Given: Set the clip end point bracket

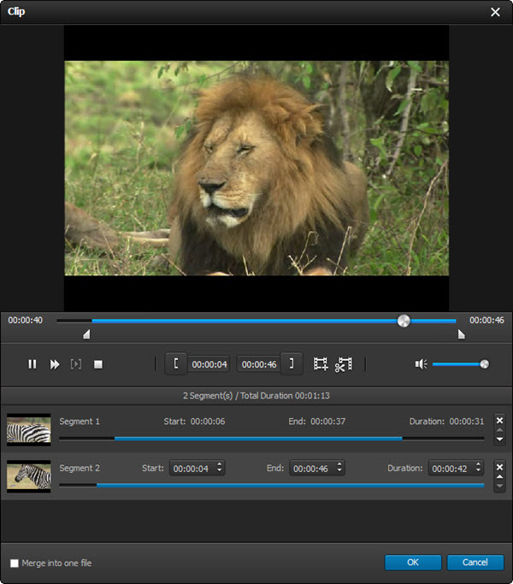Looking at the screenshot, I should point(292,363).
